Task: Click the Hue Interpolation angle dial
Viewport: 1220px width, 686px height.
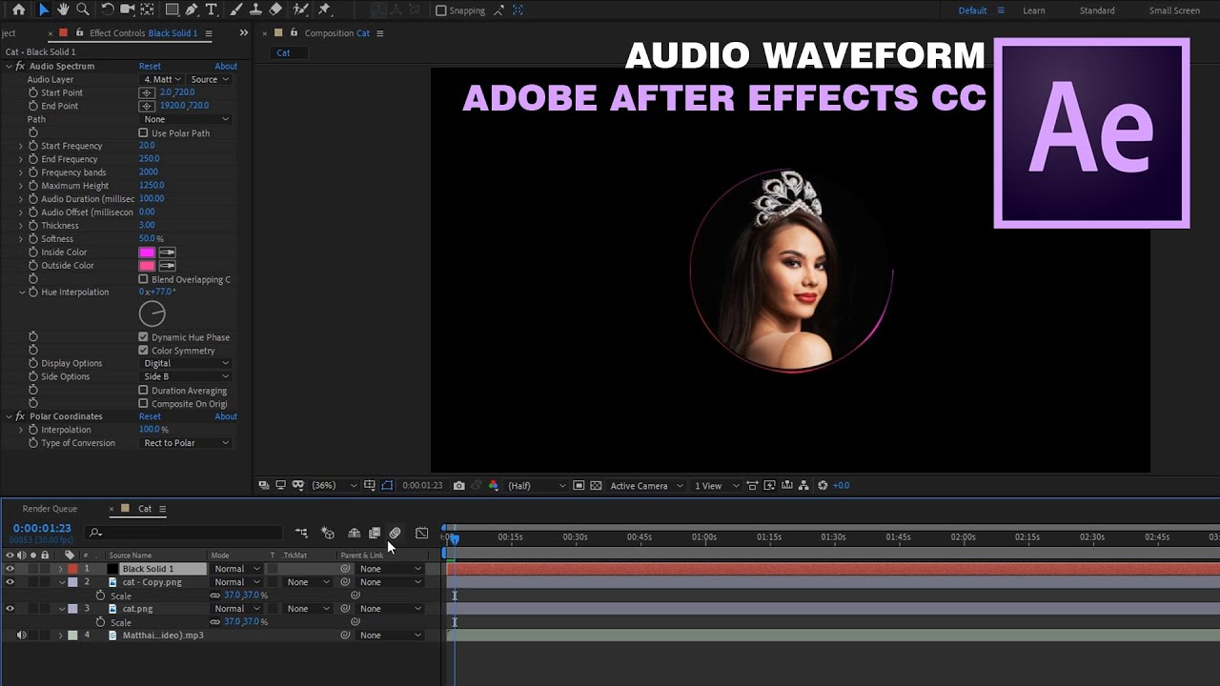Action: click(x=152, y=313)
